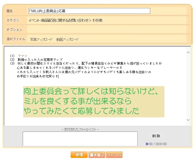Click the 題名 label
Image resolution: width=193 pixels, height=163 pixels.
click(x=9, y=11)
